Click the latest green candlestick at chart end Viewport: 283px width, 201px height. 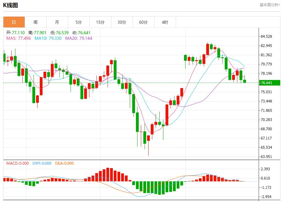coord(244,81)
